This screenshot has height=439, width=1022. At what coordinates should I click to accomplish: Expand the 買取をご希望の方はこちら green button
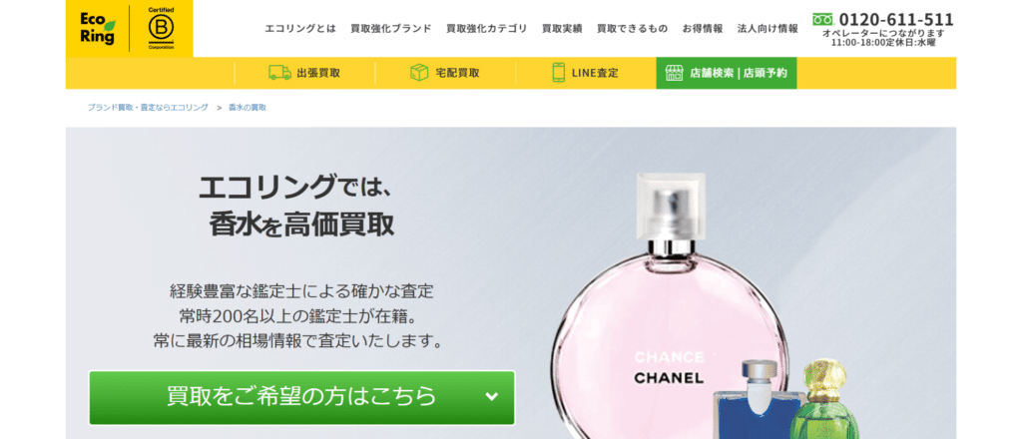[301, 397]
